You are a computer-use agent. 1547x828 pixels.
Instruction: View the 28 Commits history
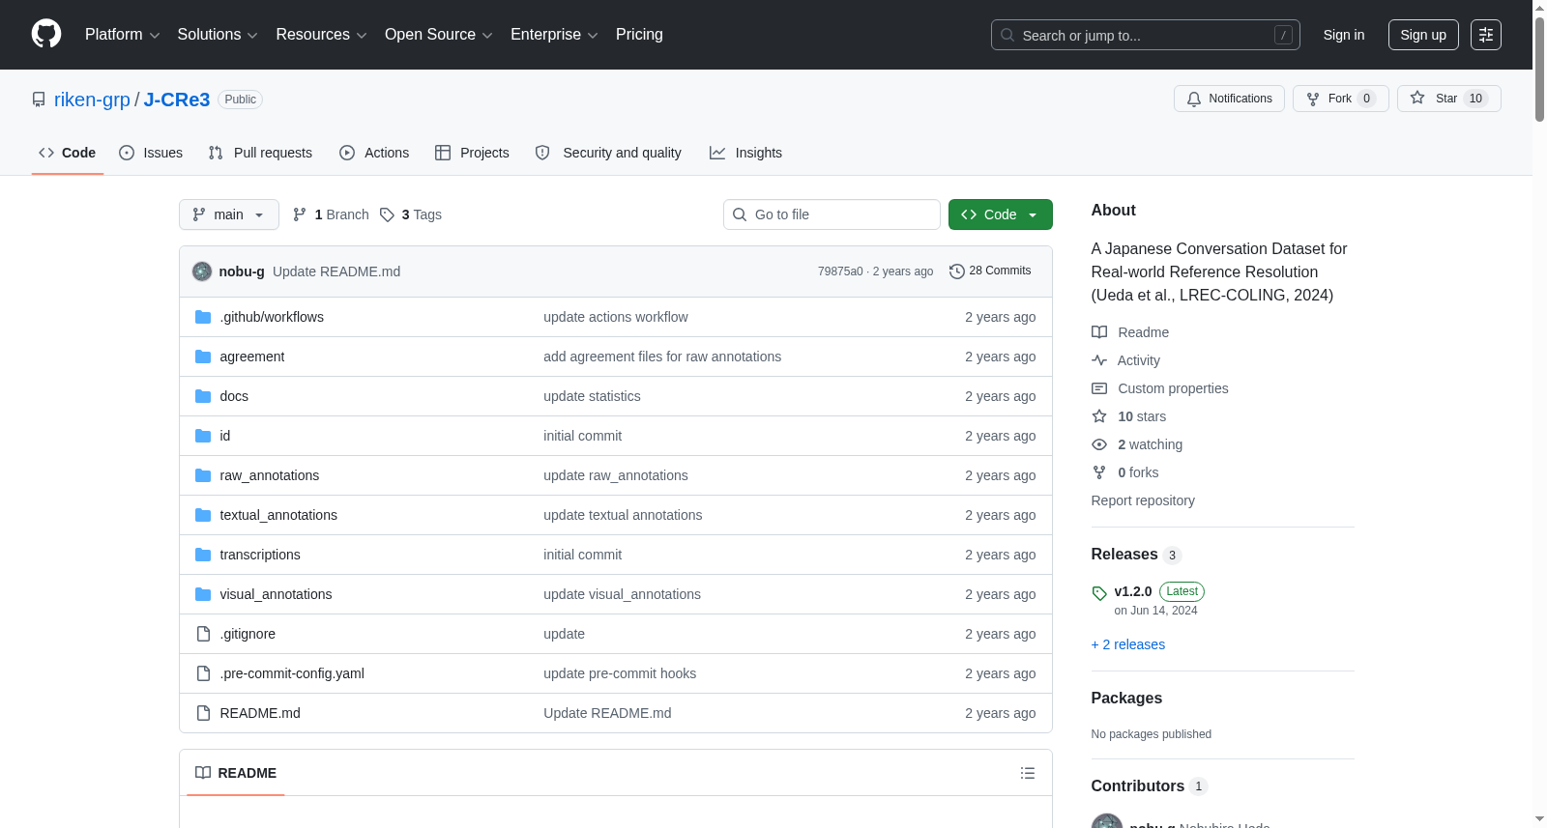coord(990,271)
